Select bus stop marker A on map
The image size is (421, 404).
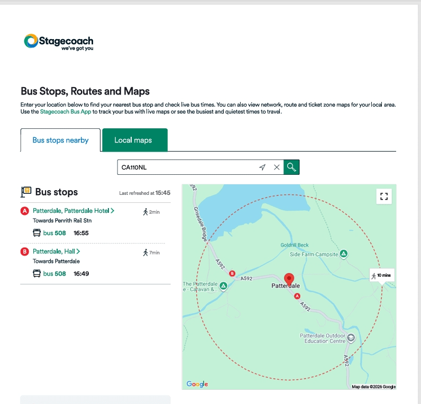coord(297,296)
